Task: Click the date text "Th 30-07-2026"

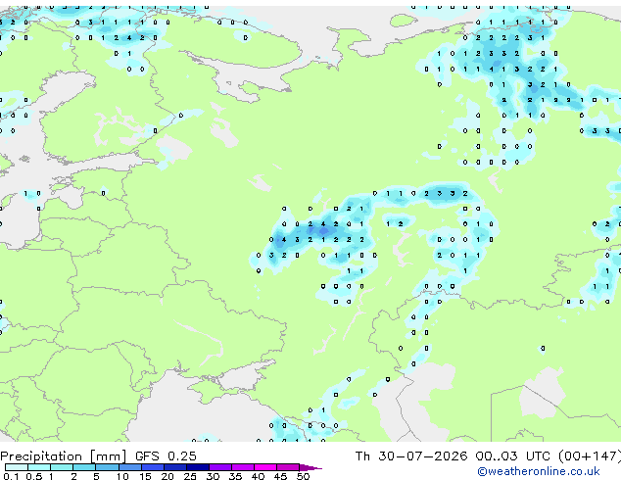Action: [411, 456]
